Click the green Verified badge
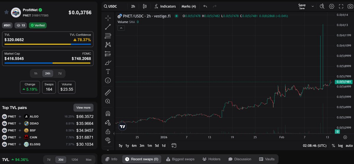The height and width of the screenshot is (164, 354). point(37,25)
